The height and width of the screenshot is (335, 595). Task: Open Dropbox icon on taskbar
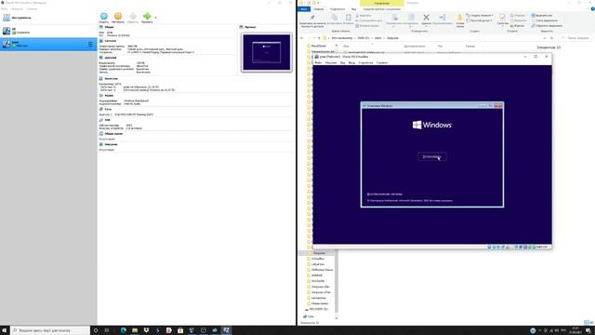click(146, 330)
